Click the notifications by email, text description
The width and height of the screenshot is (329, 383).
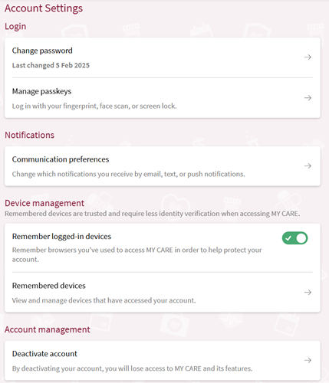click(128, 174)
